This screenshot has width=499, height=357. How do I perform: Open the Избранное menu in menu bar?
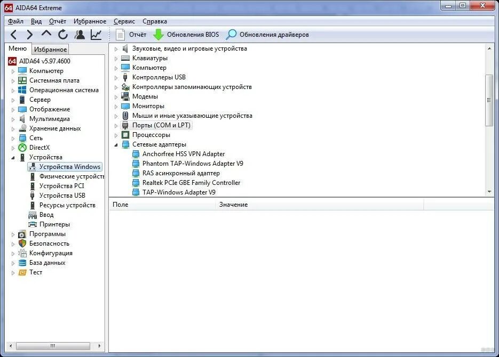coord(90,21)
